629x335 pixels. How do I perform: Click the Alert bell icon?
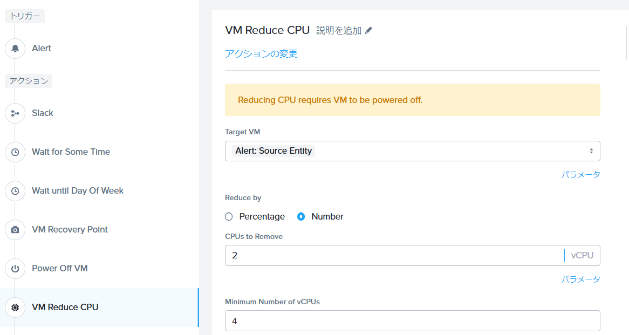pyautogui.click(x=15, y=49)
